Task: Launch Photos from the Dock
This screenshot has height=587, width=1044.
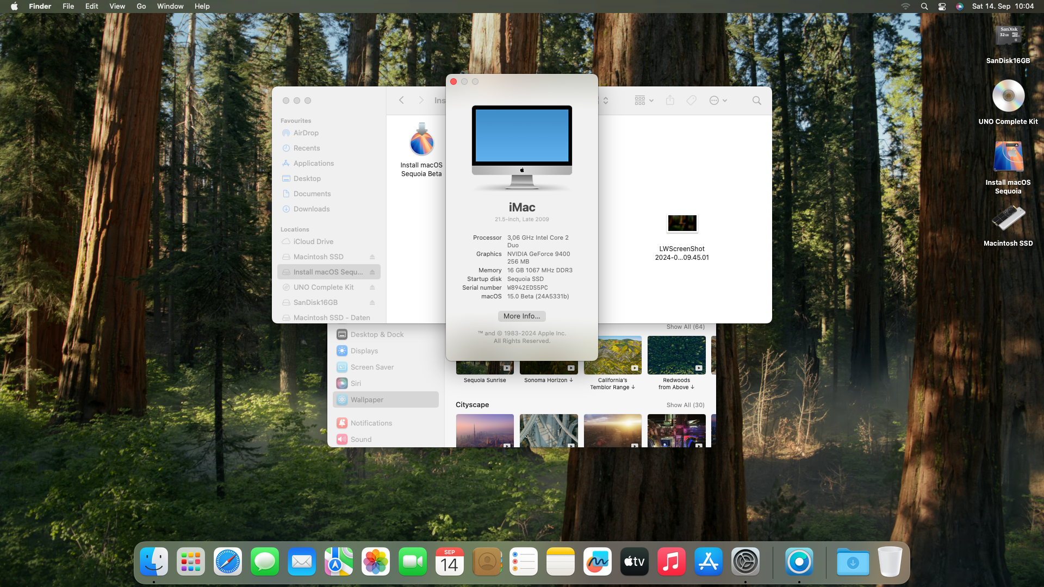Action: tap(376, 562)
